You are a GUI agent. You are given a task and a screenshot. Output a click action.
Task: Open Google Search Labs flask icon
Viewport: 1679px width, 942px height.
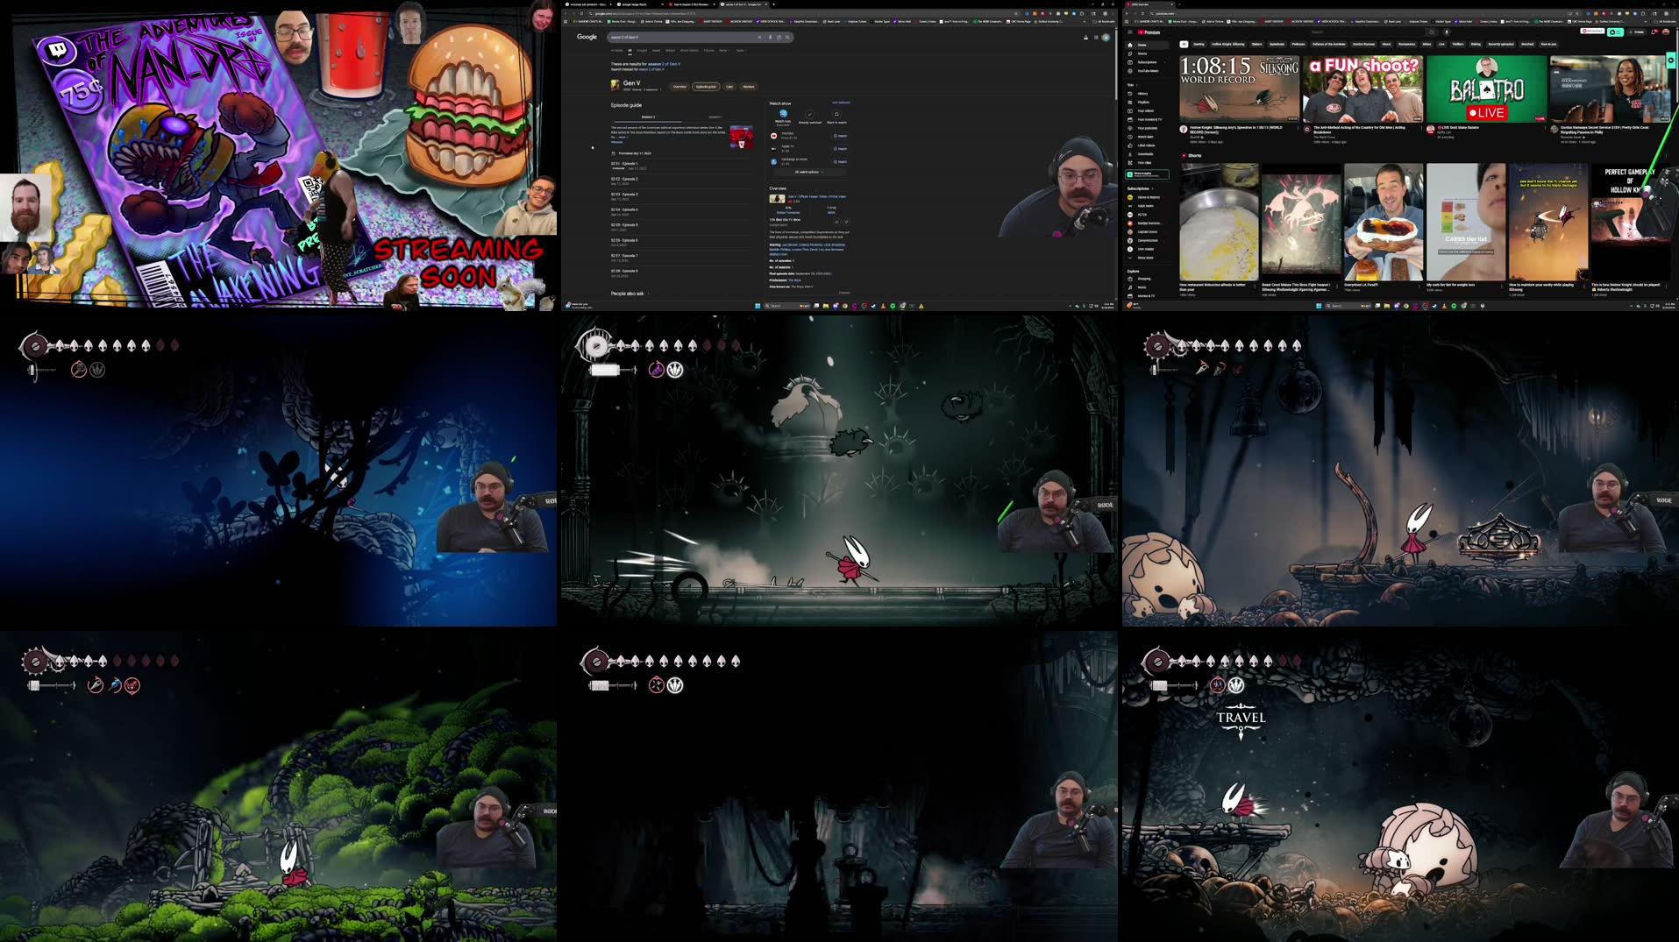point(1085,37)
